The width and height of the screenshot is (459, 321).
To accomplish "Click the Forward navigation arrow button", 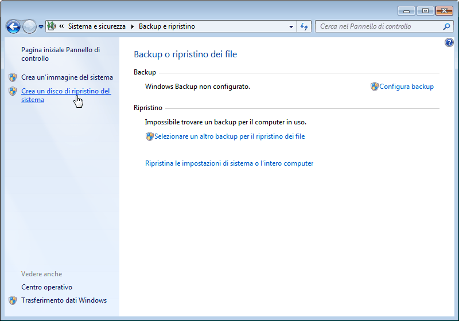I will point(29,26).
